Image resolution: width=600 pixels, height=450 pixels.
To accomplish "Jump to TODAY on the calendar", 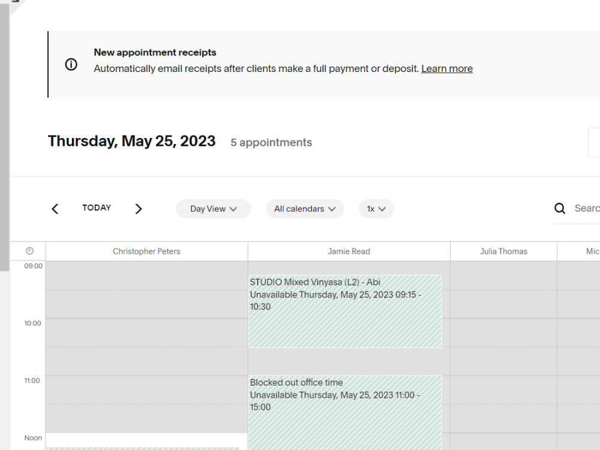I will click(x=97, y=208).
